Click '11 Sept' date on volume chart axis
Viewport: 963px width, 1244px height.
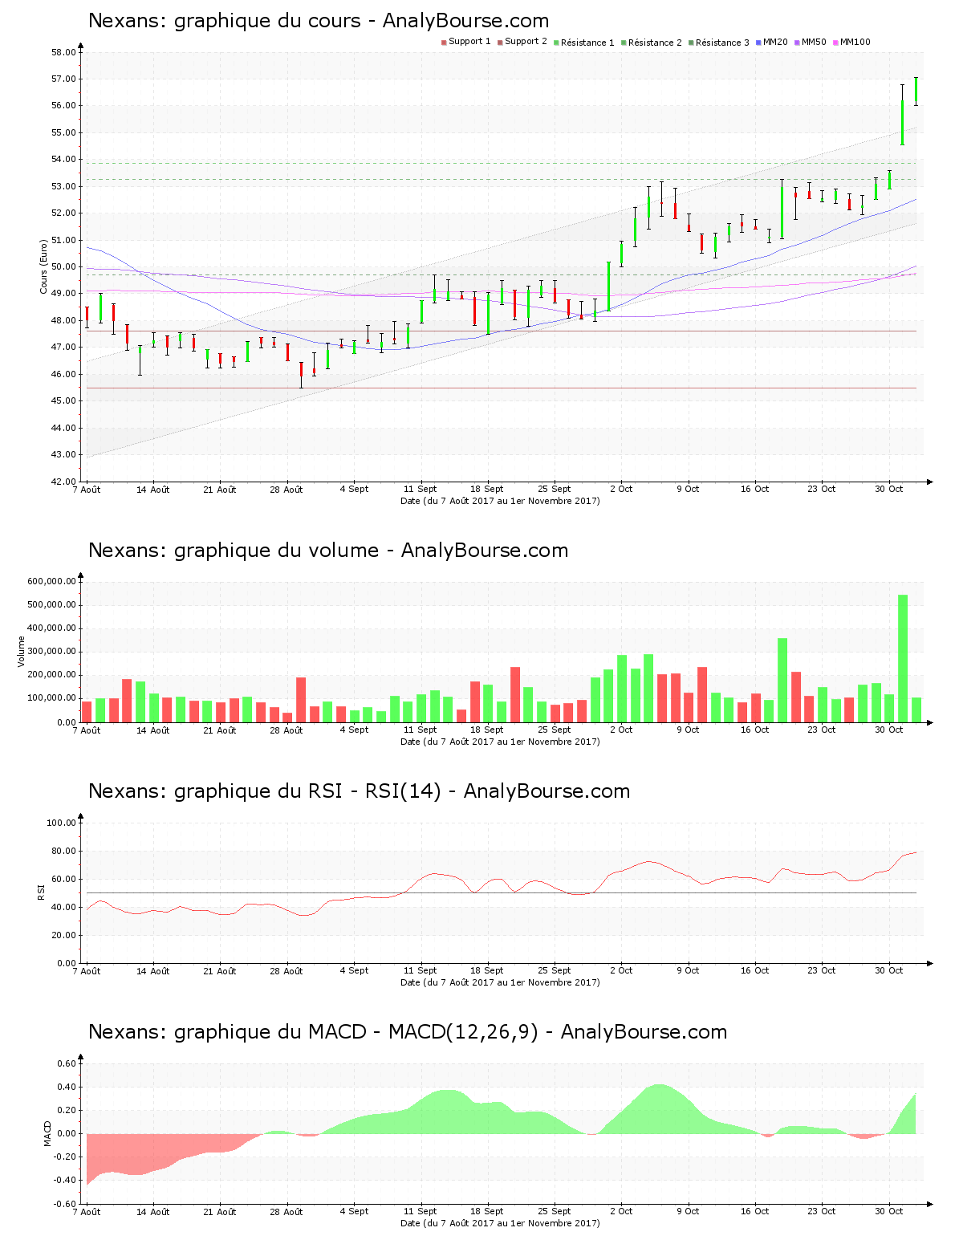[x=421, y=730]
